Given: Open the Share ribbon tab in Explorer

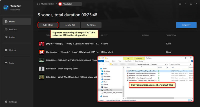Looking at the screenshot, I should (x=113, y=61).
